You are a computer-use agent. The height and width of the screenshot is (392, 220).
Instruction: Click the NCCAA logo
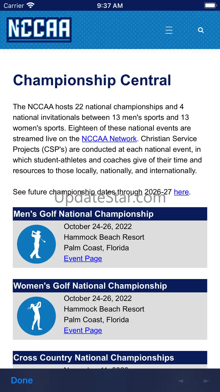pos(39,30)
